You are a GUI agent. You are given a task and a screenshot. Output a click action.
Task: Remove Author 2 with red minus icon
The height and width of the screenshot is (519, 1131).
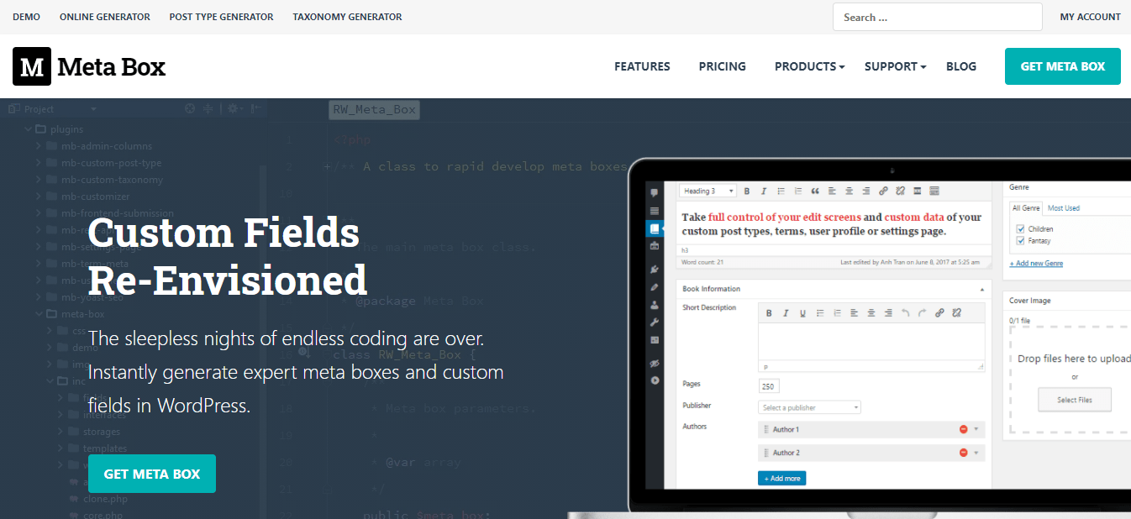963,453
